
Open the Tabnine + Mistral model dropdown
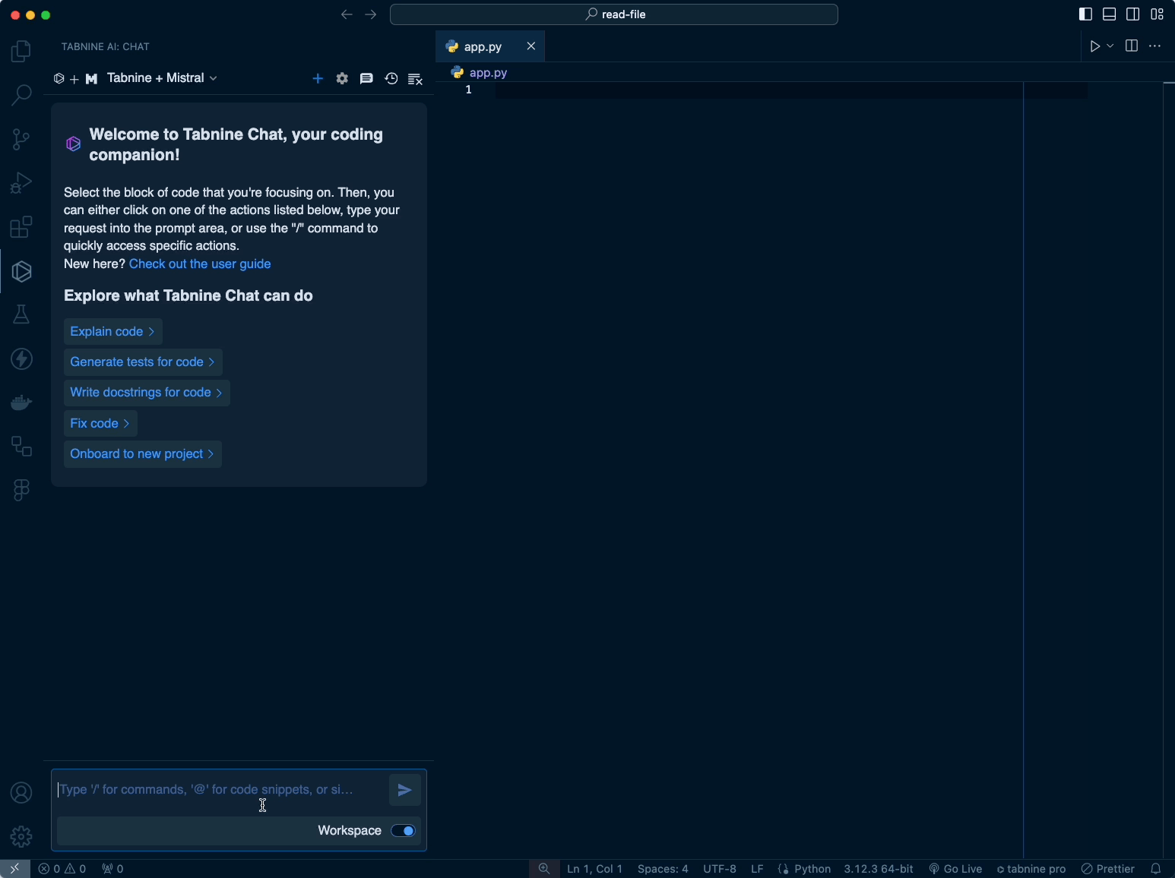pos(162,78)
